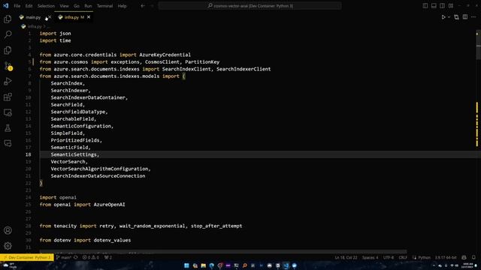Toggle the bottom panel layout button
This screenshot has width=481, height=270.
(434, 6)
